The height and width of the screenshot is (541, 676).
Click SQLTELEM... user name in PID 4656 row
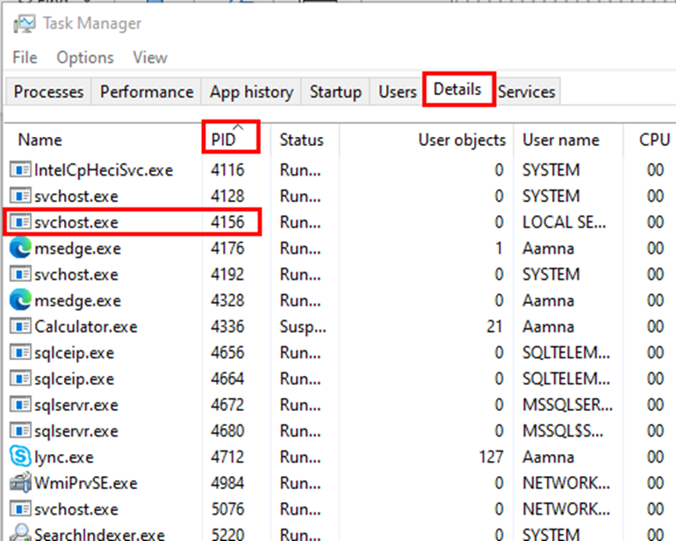coord(566,352)
